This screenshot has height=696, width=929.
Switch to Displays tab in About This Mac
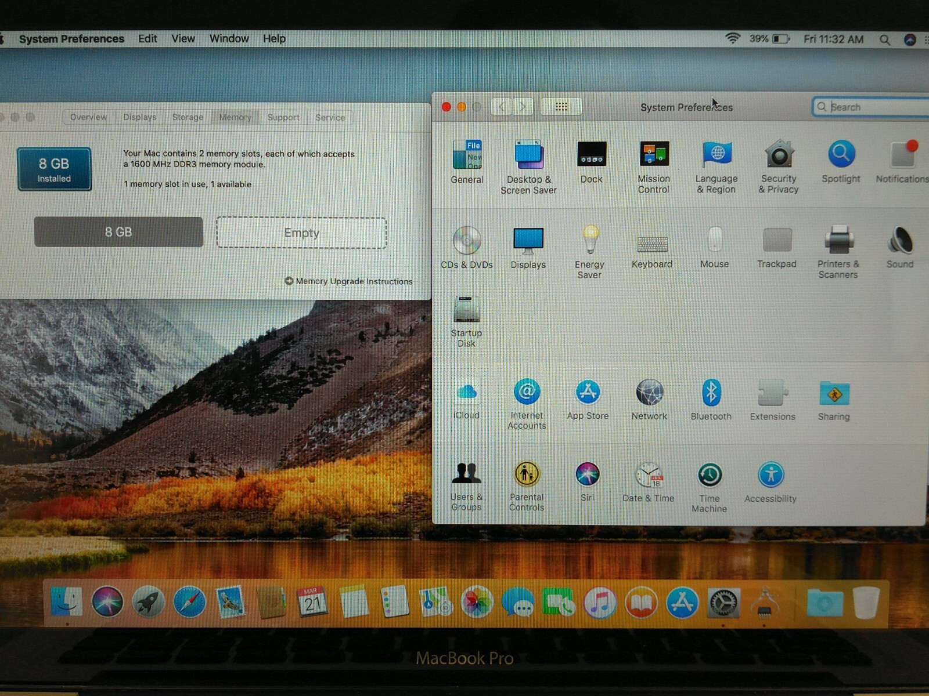coord(140,117)
